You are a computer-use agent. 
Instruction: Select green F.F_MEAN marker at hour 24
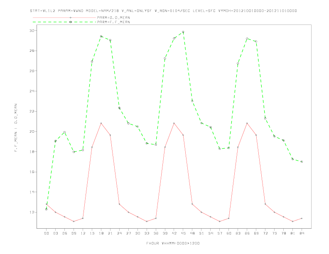(119, 108)
